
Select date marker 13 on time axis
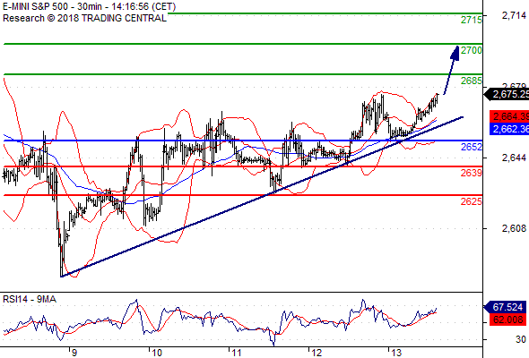click(396, 353)
